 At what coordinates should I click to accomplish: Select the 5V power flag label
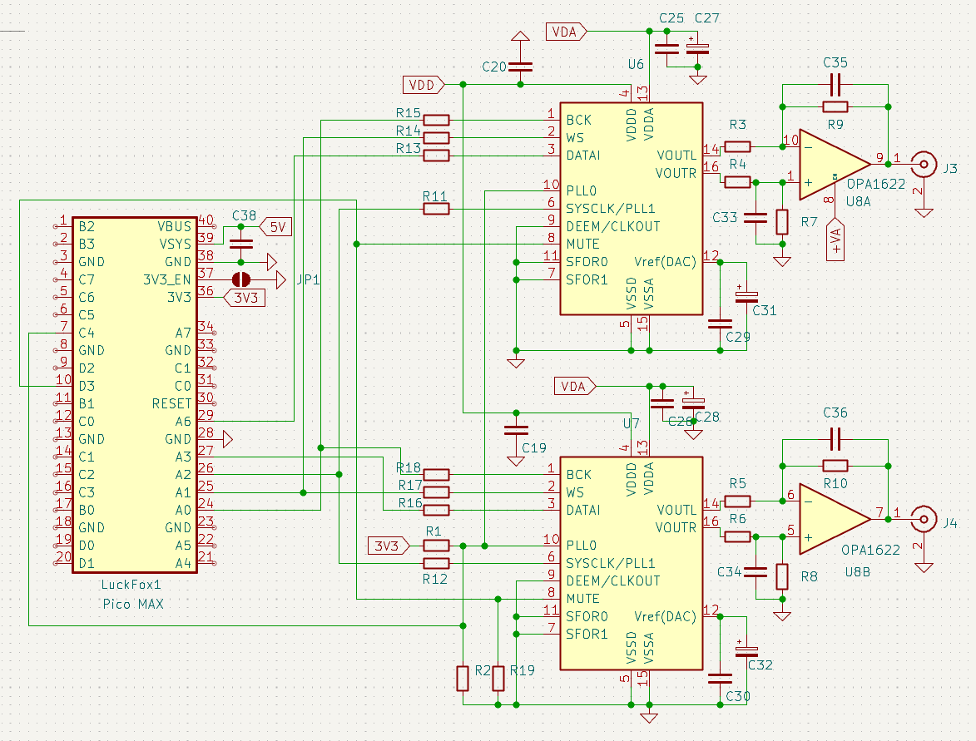[x=275, y=226]
